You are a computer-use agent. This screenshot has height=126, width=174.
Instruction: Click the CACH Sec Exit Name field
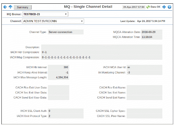pos(144,93)
